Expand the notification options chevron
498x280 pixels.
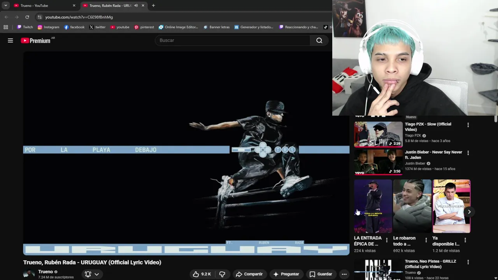click(96, 274)
